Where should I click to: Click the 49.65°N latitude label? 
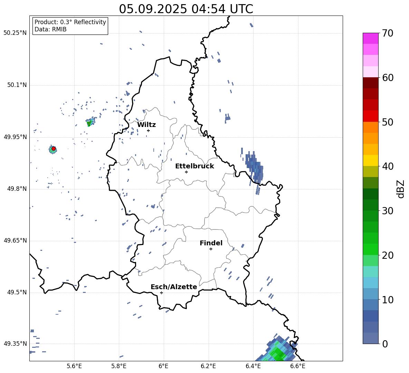(15, 240)
